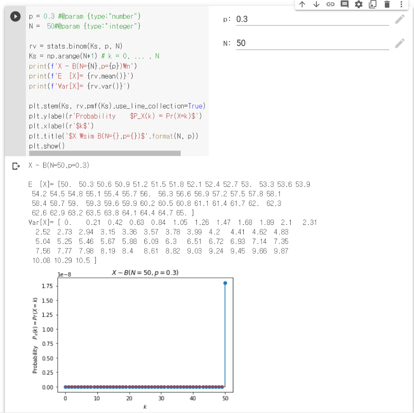The height and width of the screenshot is (413, 414).
Task: Select the N value field showing 50
Action: tap(283, 42)
